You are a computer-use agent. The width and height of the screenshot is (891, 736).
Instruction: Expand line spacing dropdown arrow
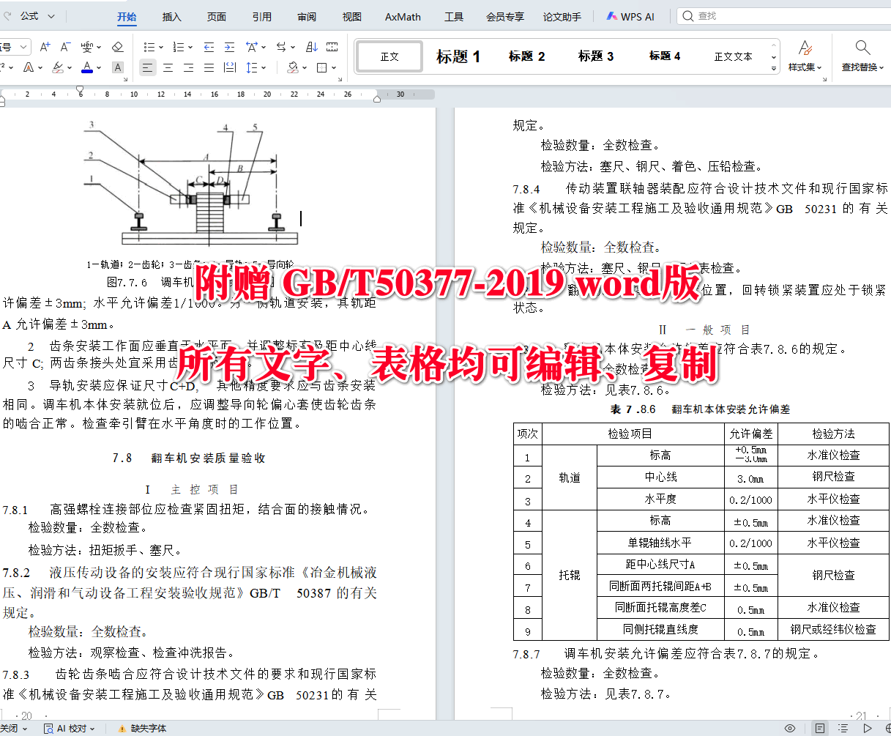264,67
